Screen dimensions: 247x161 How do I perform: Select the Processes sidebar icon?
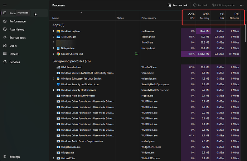[5, 13]
